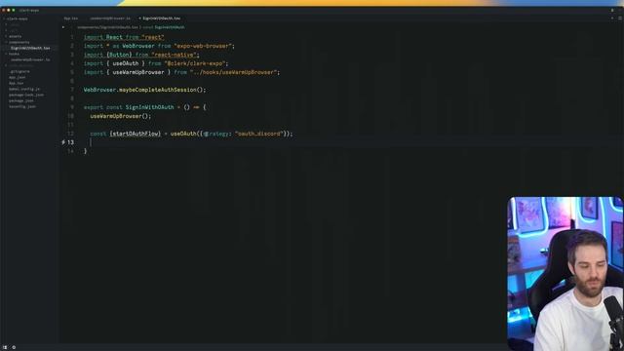Collapse the hooks folder
This screenshot has width=624, height=351.
tap(14, 54)
